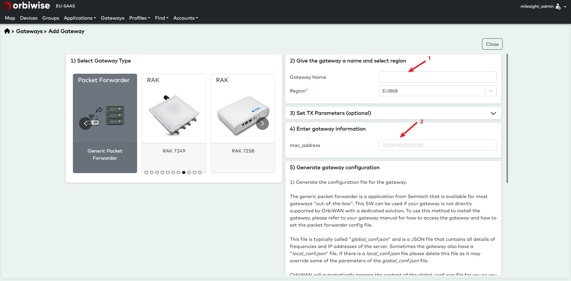This screenshot has width=571, height=281.
Task: Click the right panel vertical scrollbar
Action: pyautogui.click(x=507, y=118)
